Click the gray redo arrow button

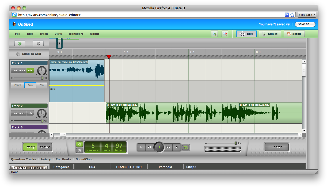pyautogui.click(x=38, y=43)
